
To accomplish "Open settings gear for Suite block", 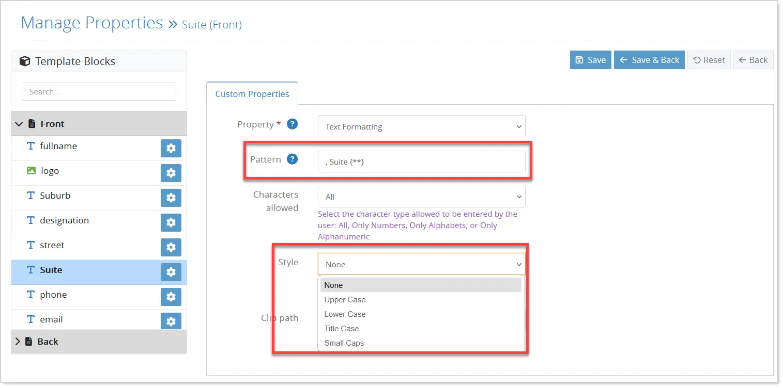I will pos(171,272).
